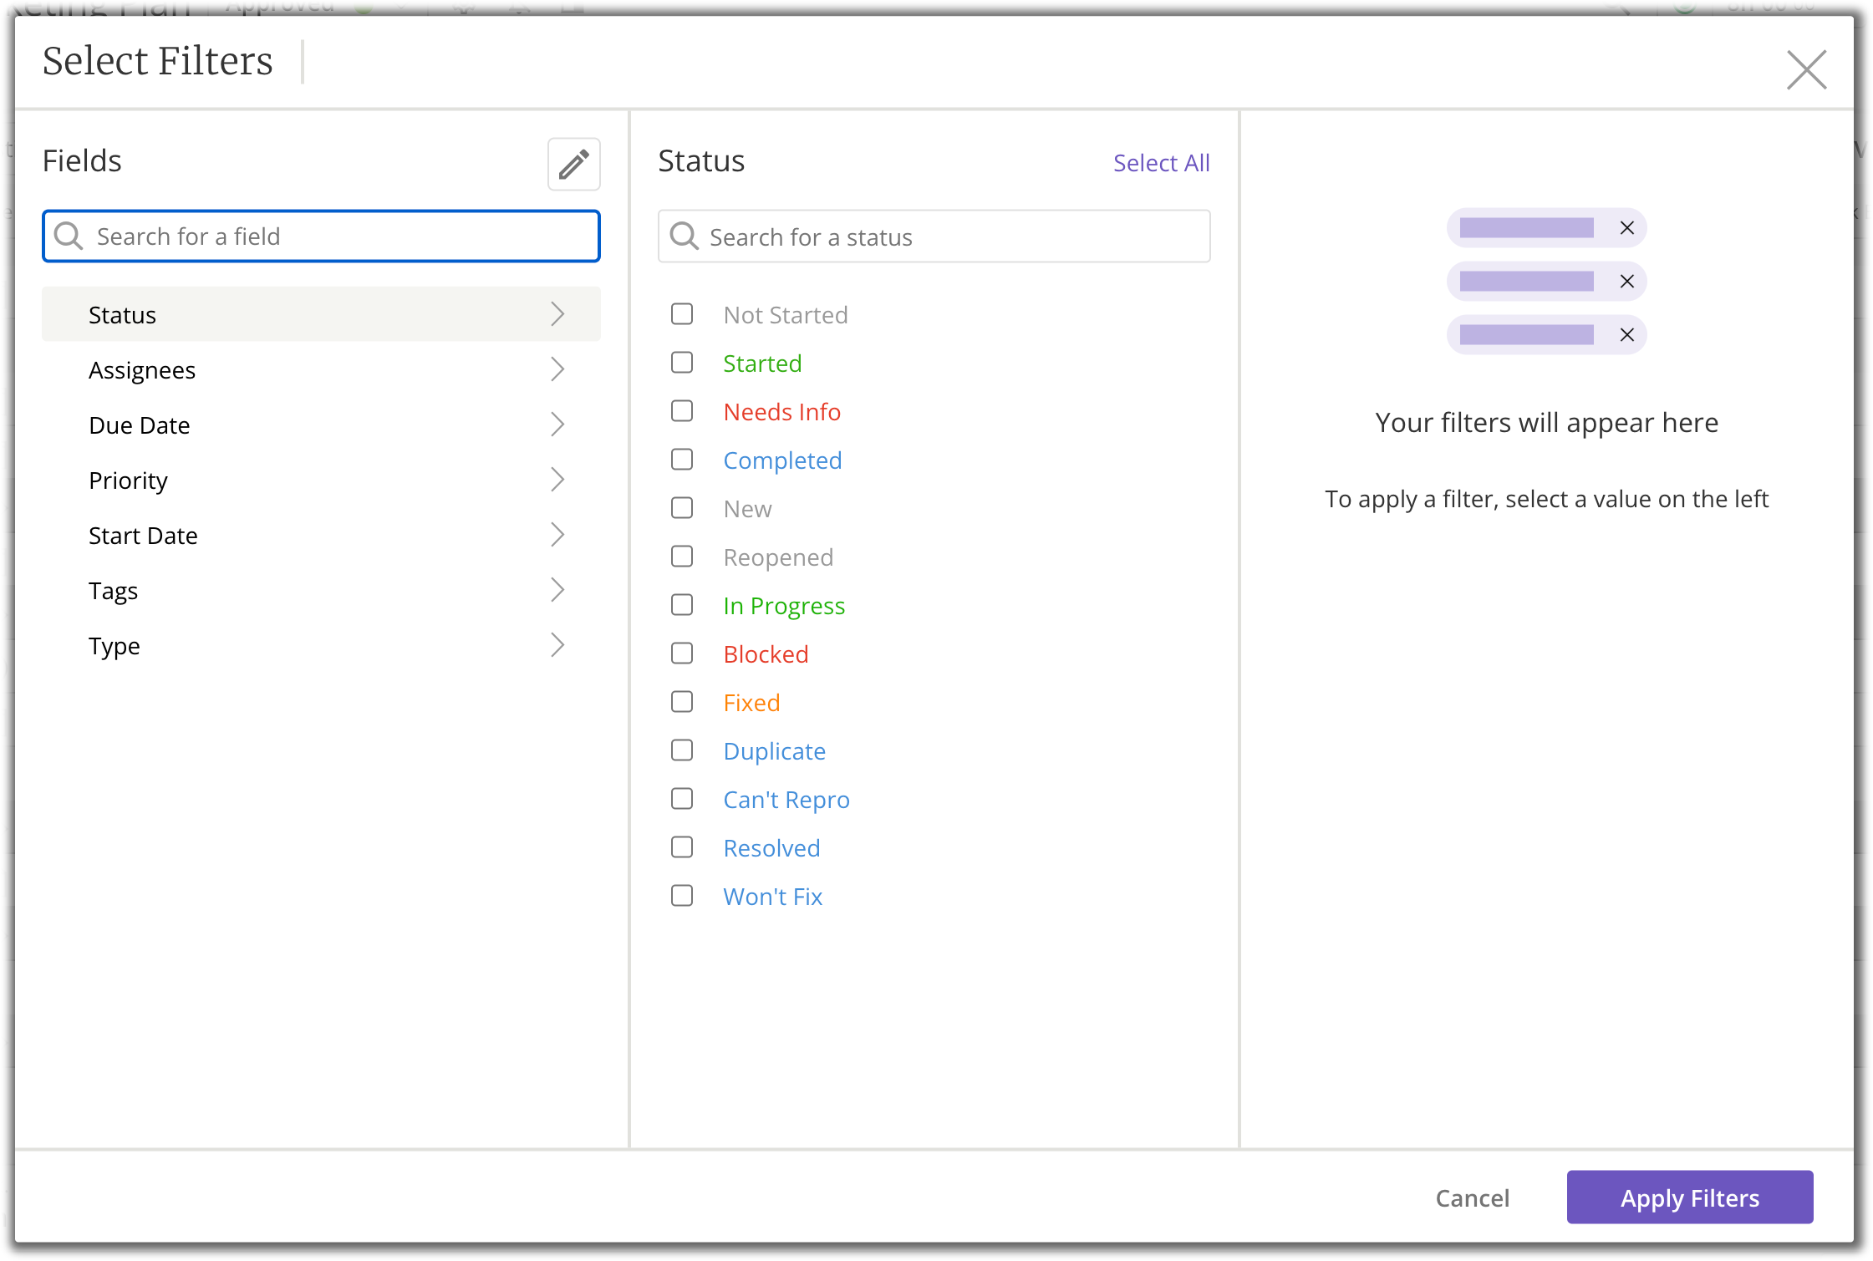Viewport: 1873px width, 1261px height.
Task: Click the Search for a field input box
Action: coord(321,235)
